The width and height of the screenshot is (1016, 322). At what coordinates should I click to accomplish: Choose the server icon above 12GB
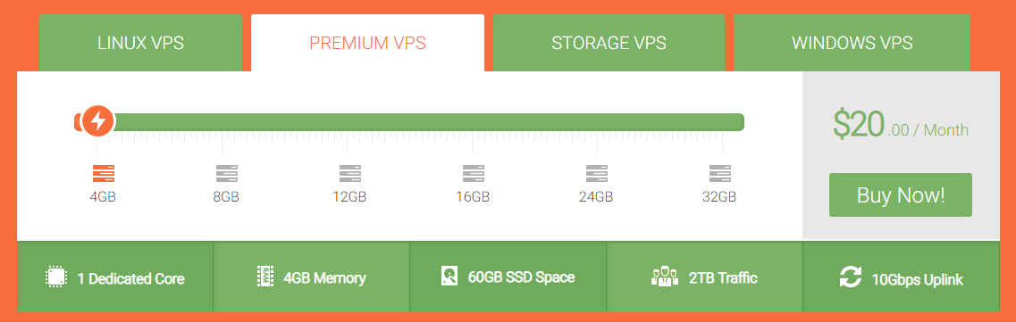tap(350, 173)
